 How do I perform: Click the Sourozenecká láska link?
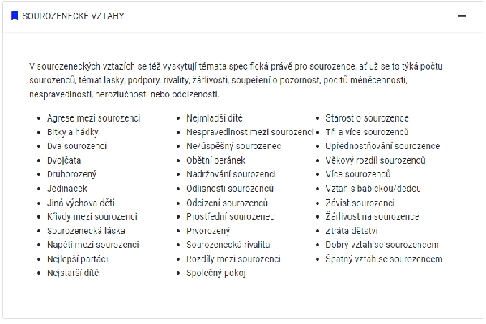click(87, 231)
